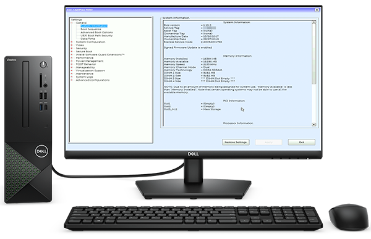Screen dimensions: 371x239
Task: Click the scroll down arrow in System Information
Action: coord(313,124)
